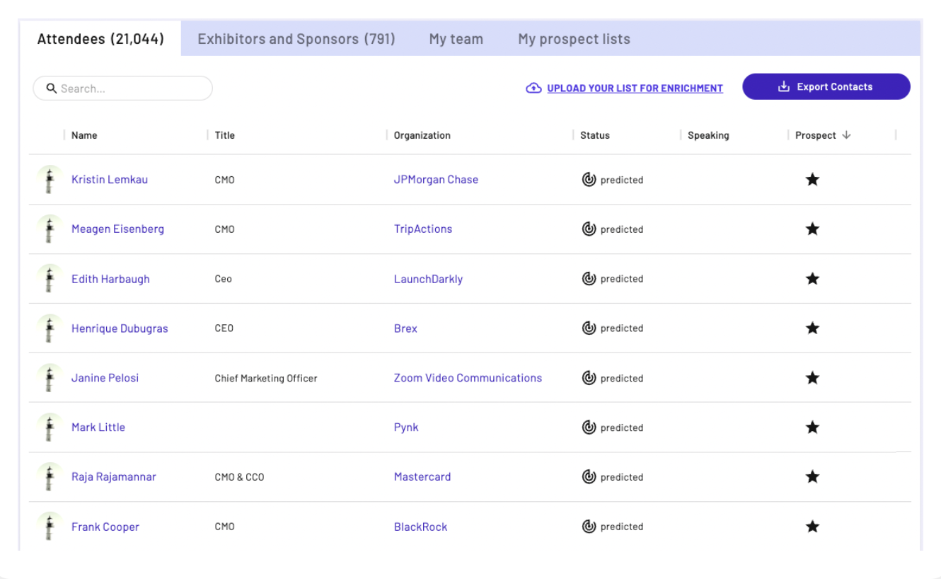Screen dimensions: 941x579
Task: Open Upload Your List for Enrichment link
Action: pyautogui.click(x=635, y=88)
